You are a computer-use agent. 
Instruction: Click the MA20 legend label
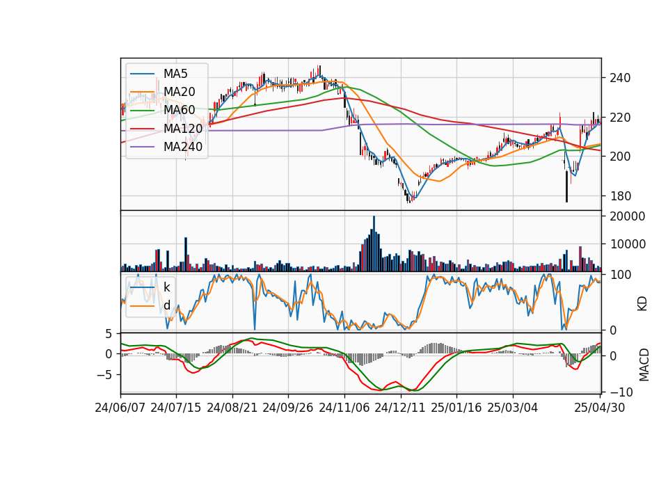coord(179,92)
